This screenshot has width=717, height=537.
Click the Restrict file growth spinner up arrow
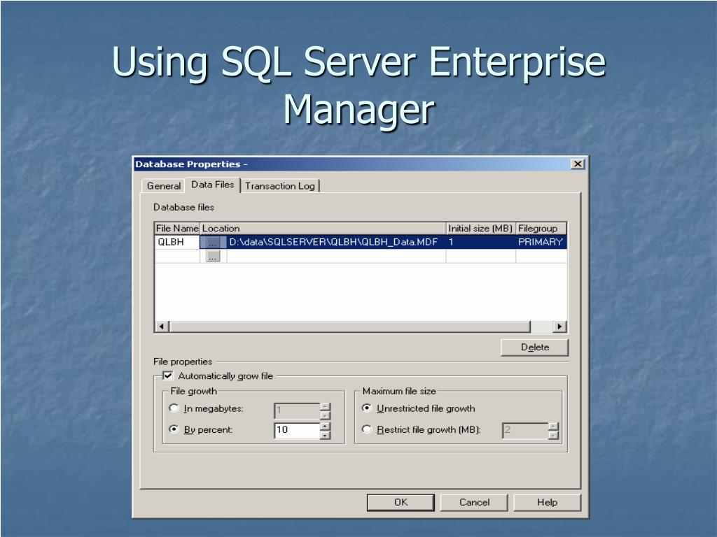(x=553, y=426)
